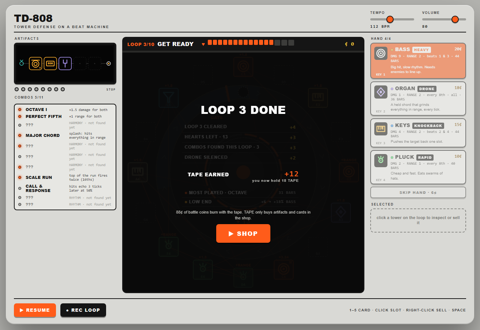This screenshot has height=330, width=480.
Task: Select the BASS card title
Action: [x=402, y=49]
